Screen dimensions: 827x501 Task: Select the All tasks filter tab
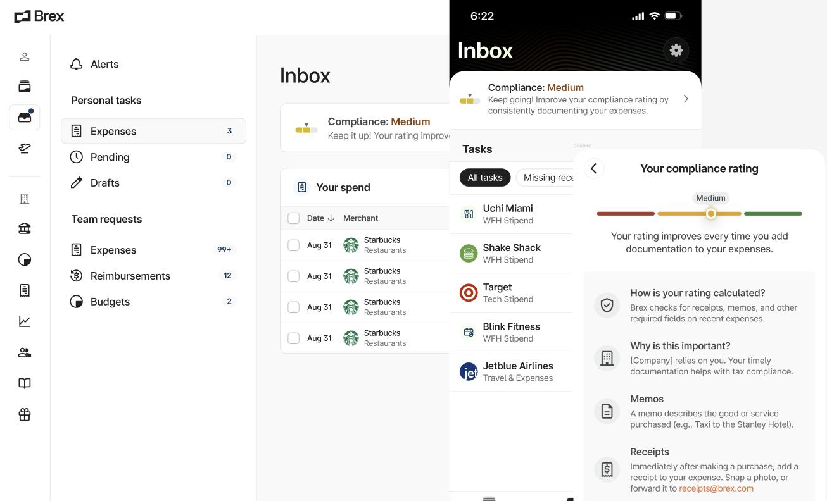click(x=484, y=178)
